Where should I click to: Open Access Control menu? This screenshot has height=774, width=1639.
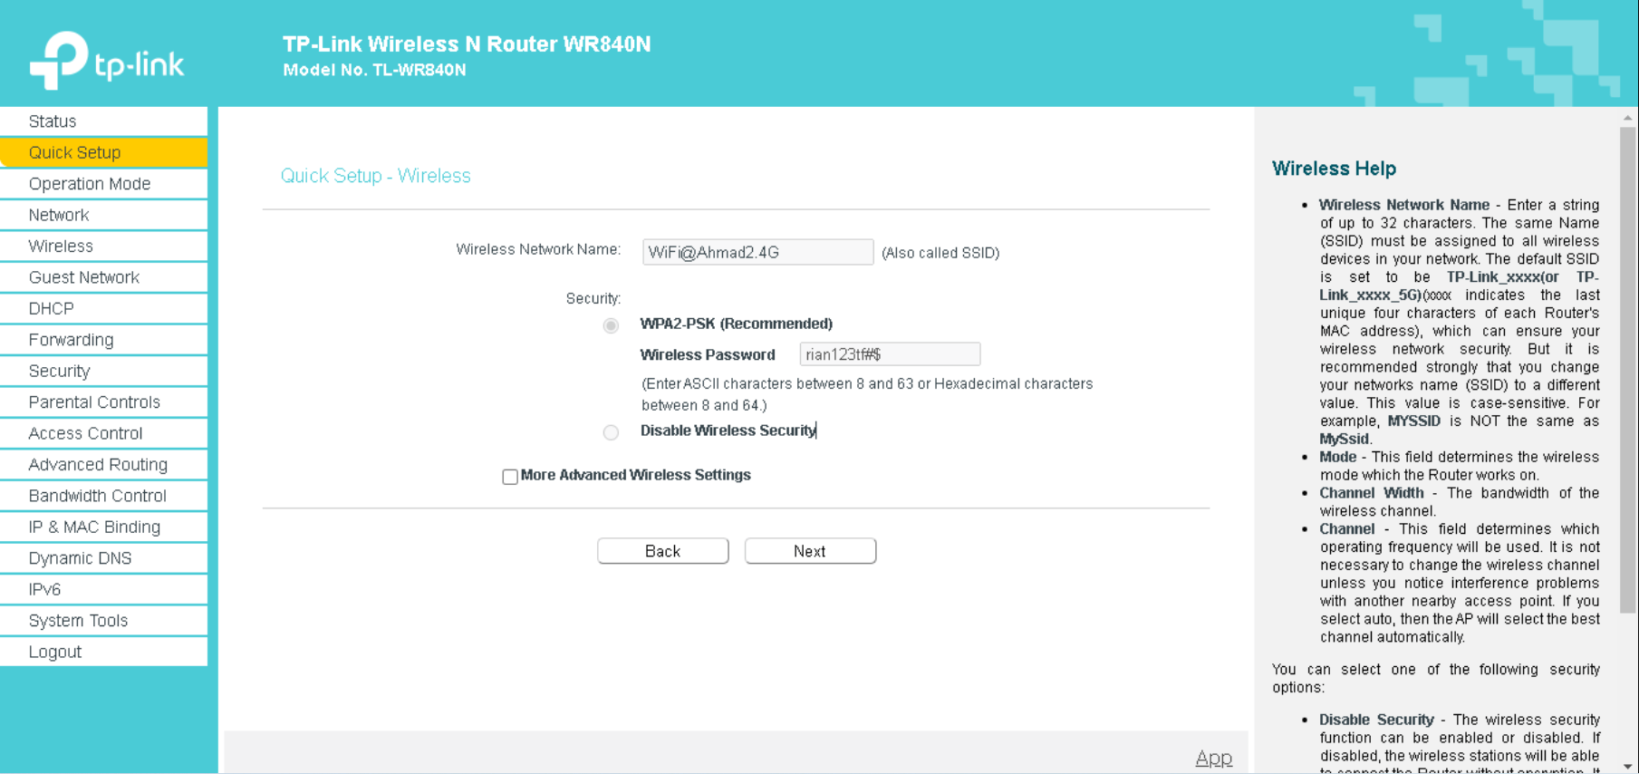[103, 433]
